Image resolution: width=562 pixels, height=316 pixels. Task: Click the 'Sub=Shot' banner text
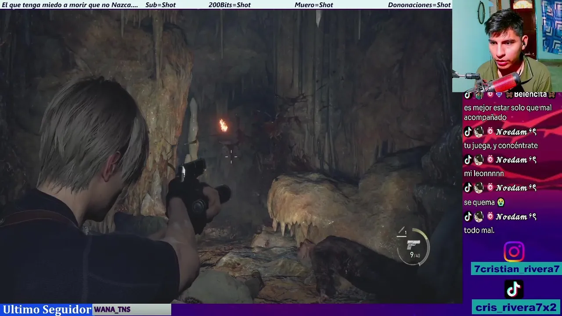(160, 5)
